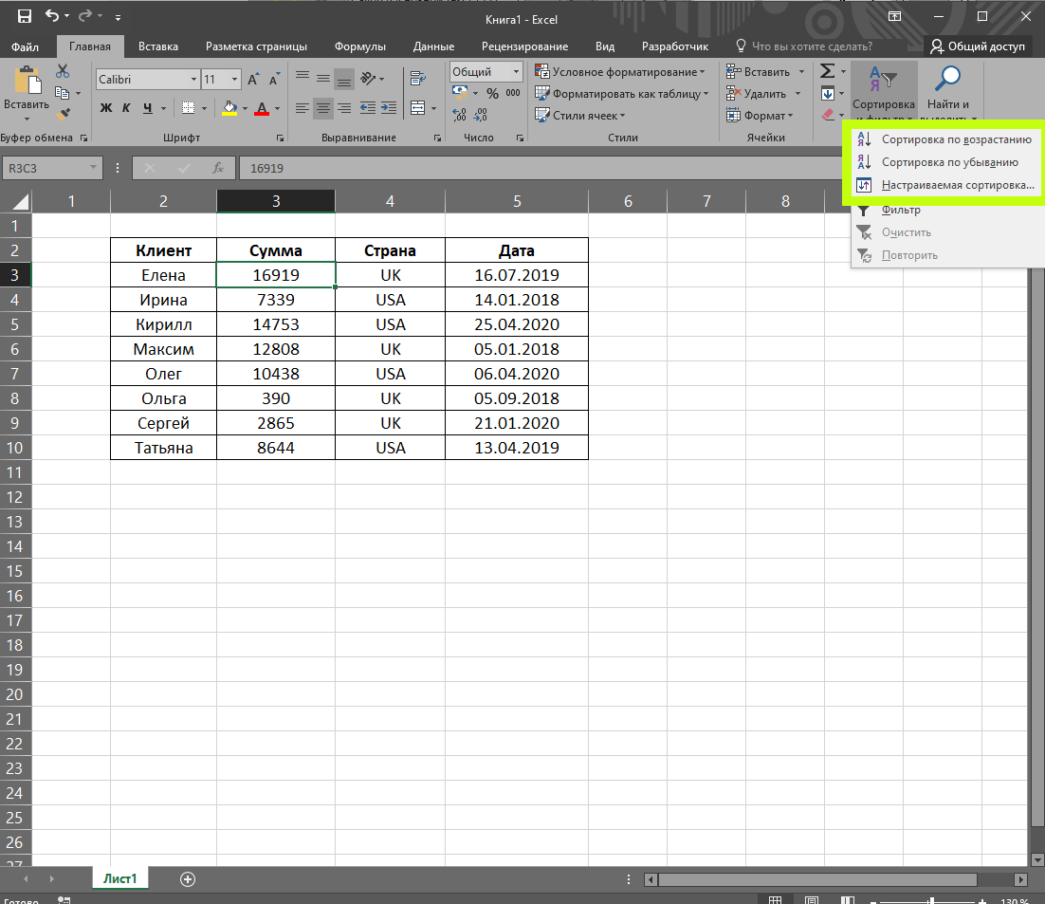Open the Calibri font name dropdown
Image resolution: width=1045 pixels, height=904 pixels.
click(194, 80)
